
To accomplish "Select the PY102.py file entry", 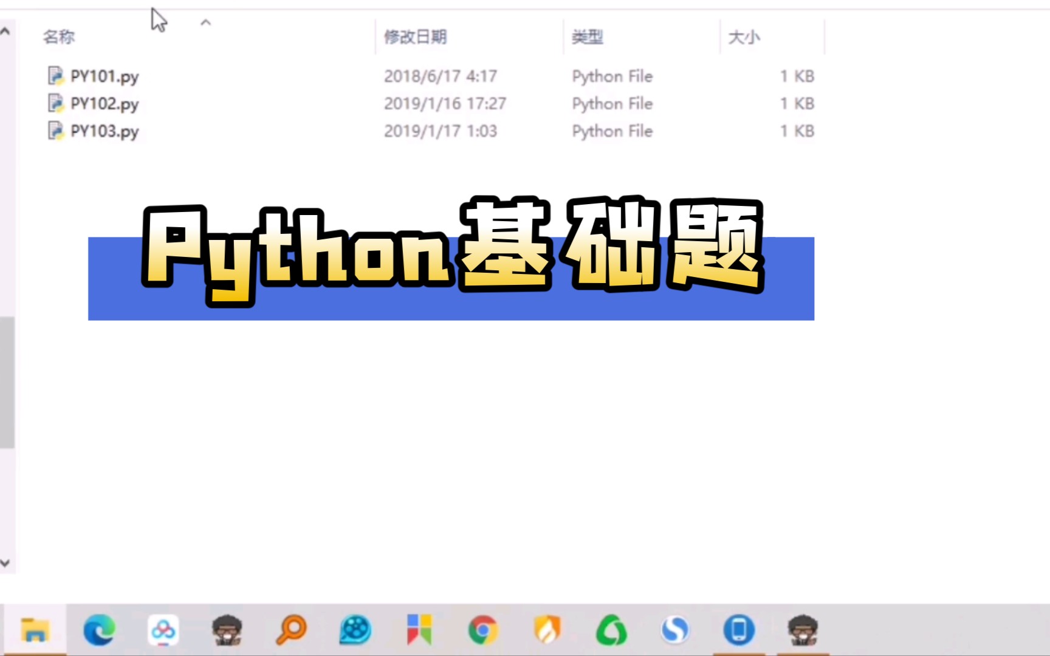I will tap(103, 103).
